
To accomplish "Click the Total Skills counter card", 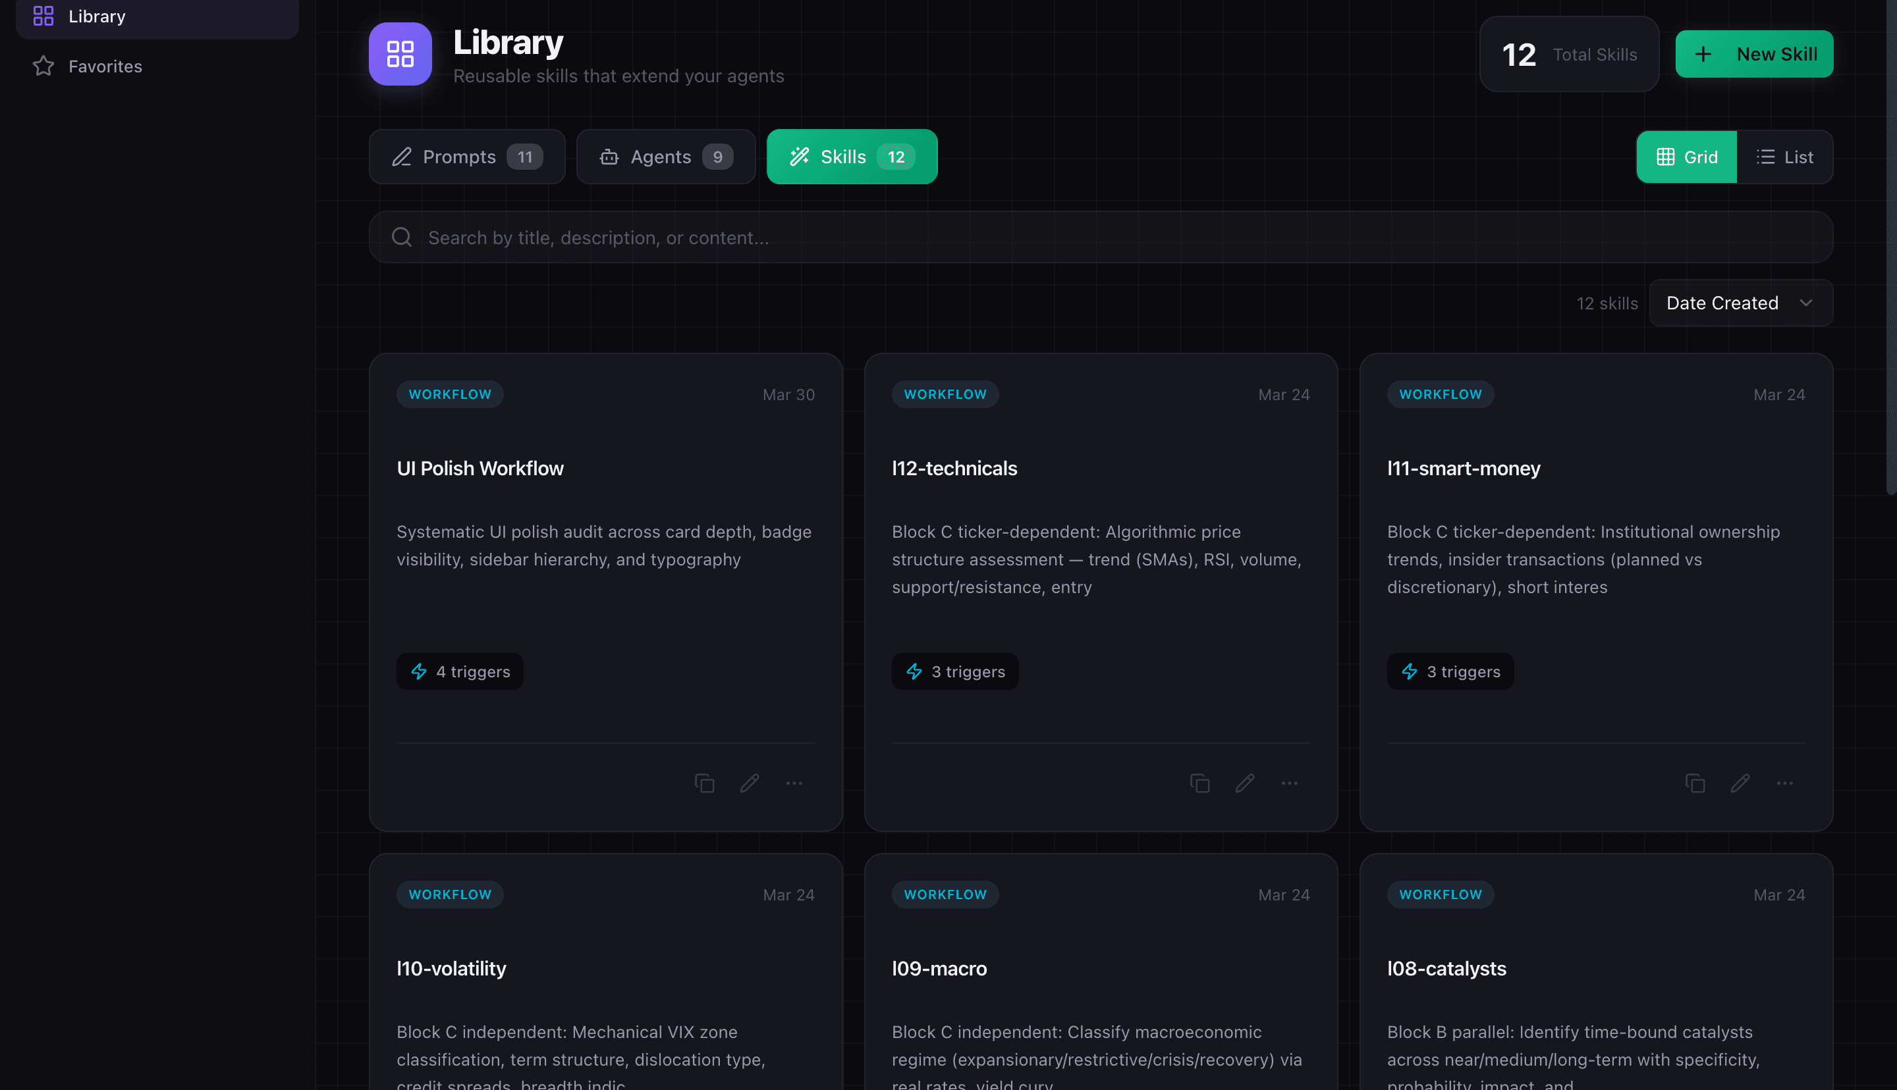I will coord(1569,54).
